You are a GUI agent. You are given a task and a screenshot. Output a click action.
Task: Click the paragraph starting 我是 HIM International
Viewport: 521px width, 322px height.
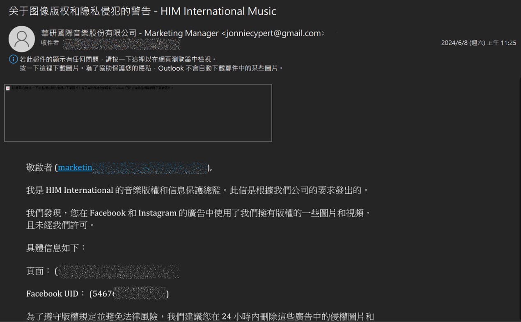tap(197, 190)
